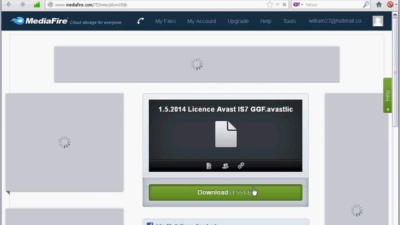Go forward with the browser forward arrow

[22, 4]
